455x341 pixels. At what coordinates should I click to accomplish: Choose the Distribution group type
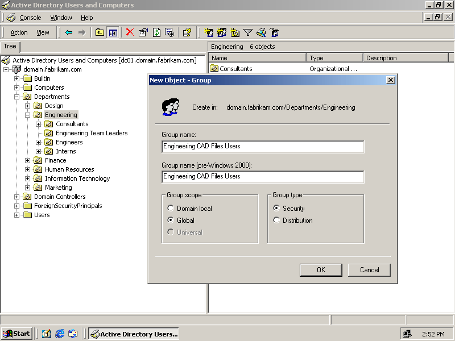pos(276,221)
